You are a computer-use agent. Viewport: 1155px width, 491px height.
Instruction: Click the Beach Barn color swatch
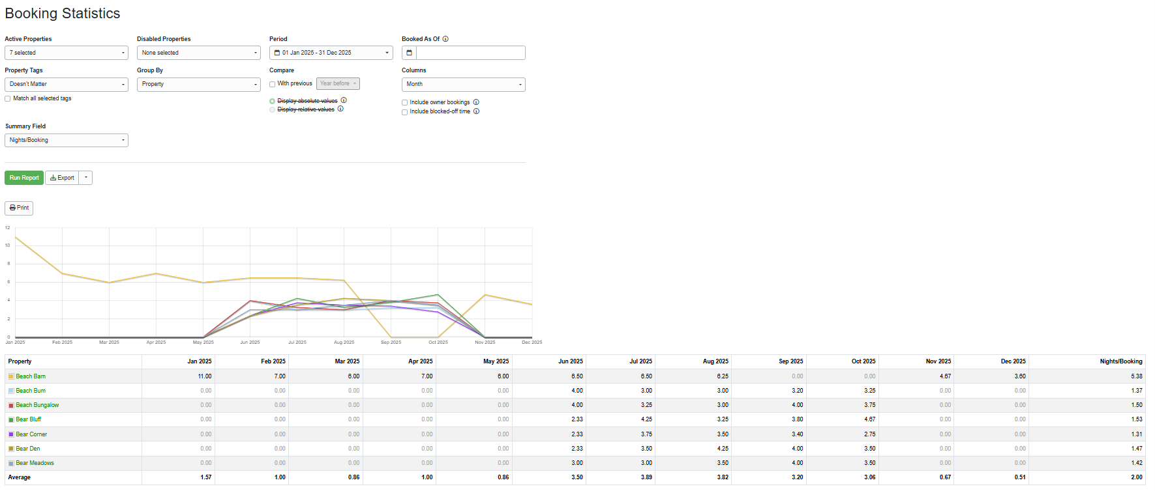click(x=11, y=376)
